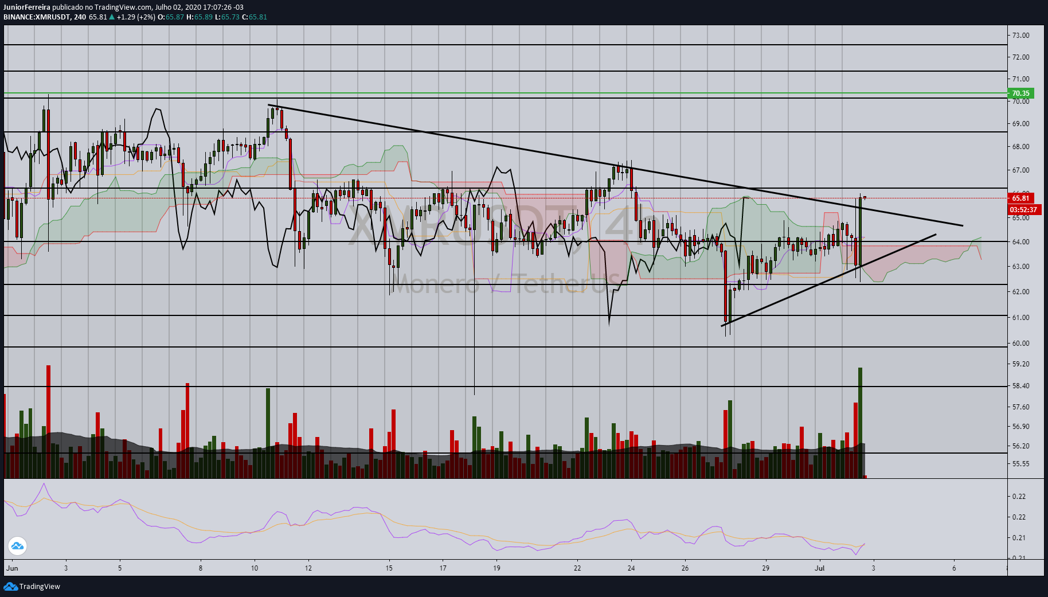This screenshot has width=1048, height=597.
Task: Click the 10 date label on time axis
Action: pyautogui.click(x=255, y=568)
